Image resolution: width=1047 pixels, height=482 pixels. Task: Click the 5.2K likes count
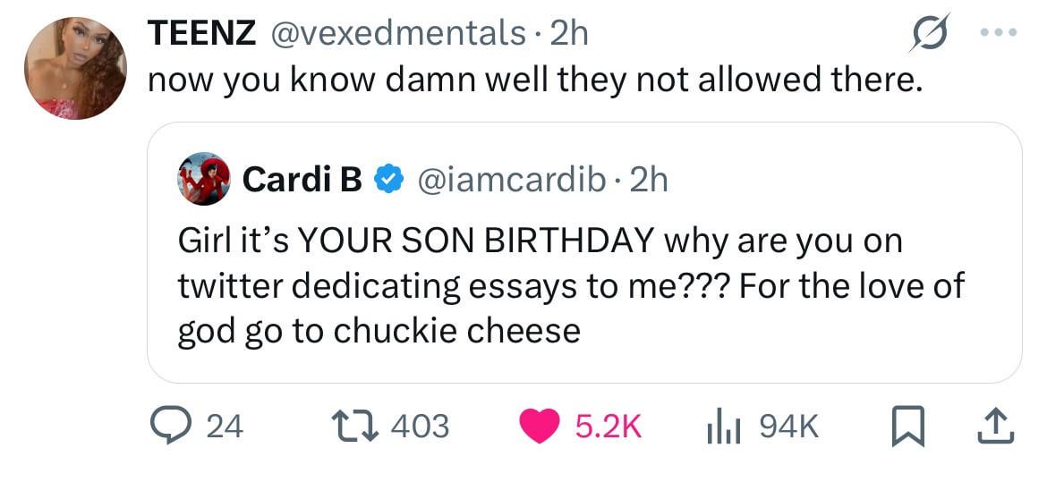click(x=608, y=426)
